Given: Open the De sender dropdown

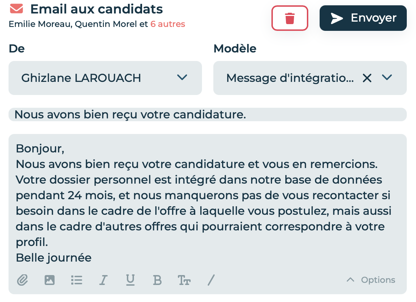Looking at the screenshot, I should pos(182,78).
